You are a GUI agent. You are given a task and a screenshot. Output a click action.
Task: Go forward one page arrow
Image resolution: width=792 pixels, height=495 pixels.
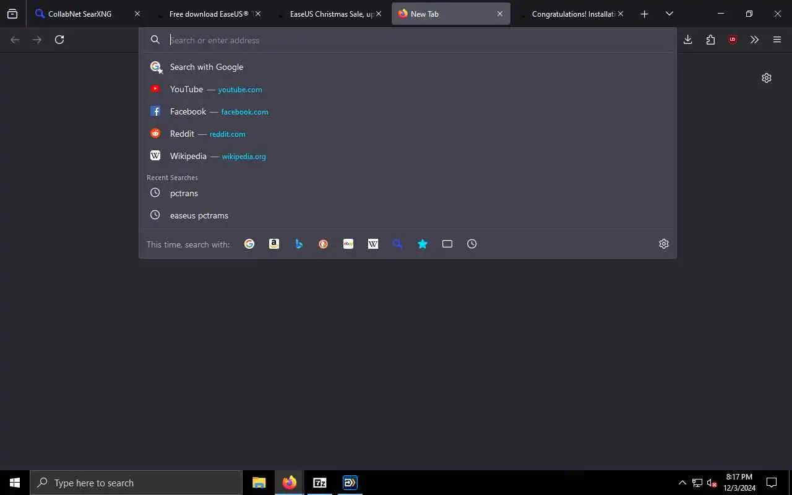pyautogui.click(x=37, y=40)
